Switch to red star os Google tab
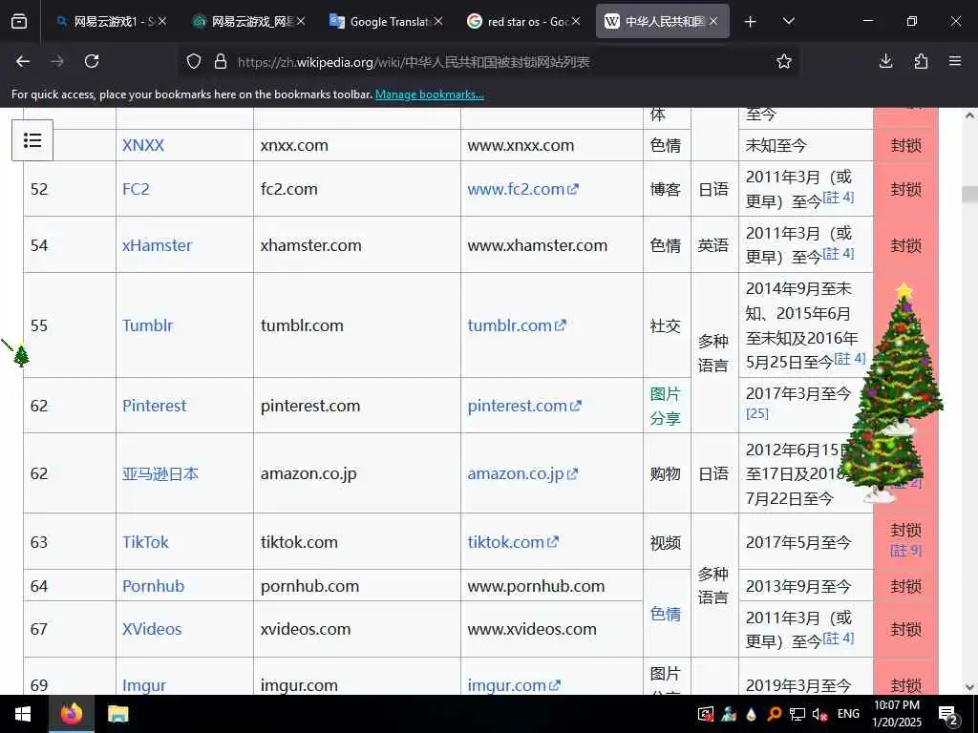 (522, 21)
